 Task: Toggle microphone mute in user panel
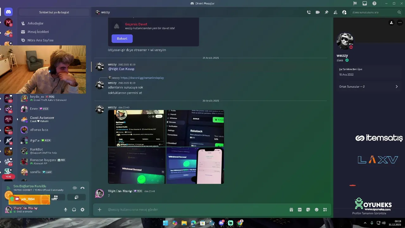pyautogui.click(x=65, y=210)
